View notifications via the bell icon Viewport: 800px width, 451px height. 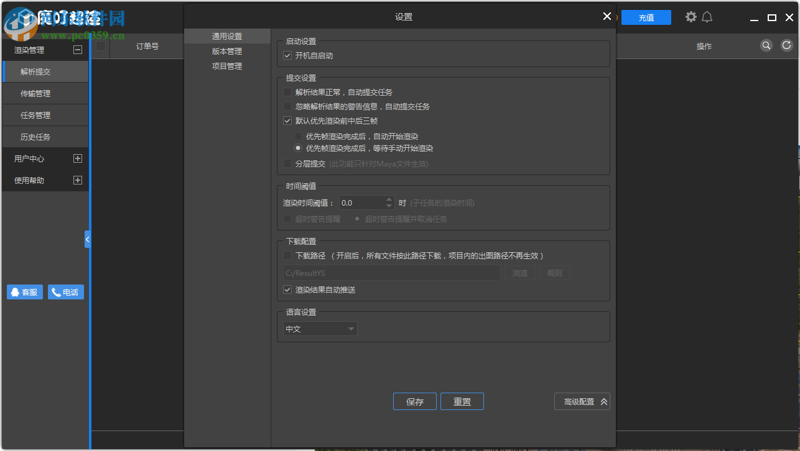click(x=708, y=17)
